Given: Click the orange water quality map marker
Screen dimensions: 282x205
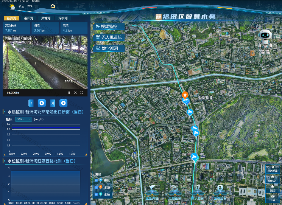Looking at the screenshot, I should pos(185,95).
